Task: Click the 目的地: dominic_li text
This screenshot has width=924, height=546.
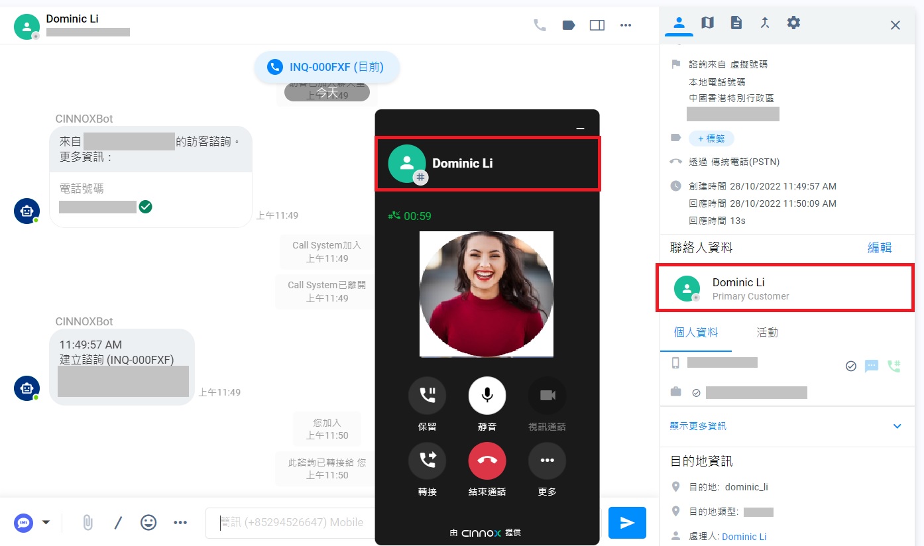Action: click(728, 487)
